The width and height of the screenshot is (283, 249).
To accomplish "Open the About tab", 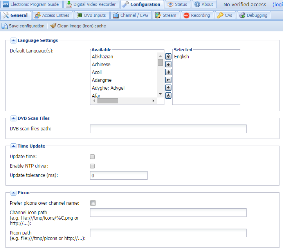I will (x=204, y=4).
